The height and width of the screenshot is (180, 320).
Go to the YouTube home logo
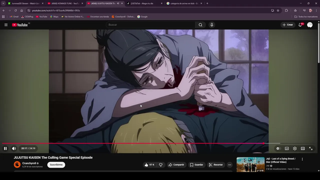[20, 25]
